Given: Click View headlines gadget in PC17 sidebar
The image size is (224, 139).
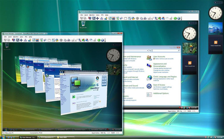Looking at the screenshot, I should click(190, 65).
